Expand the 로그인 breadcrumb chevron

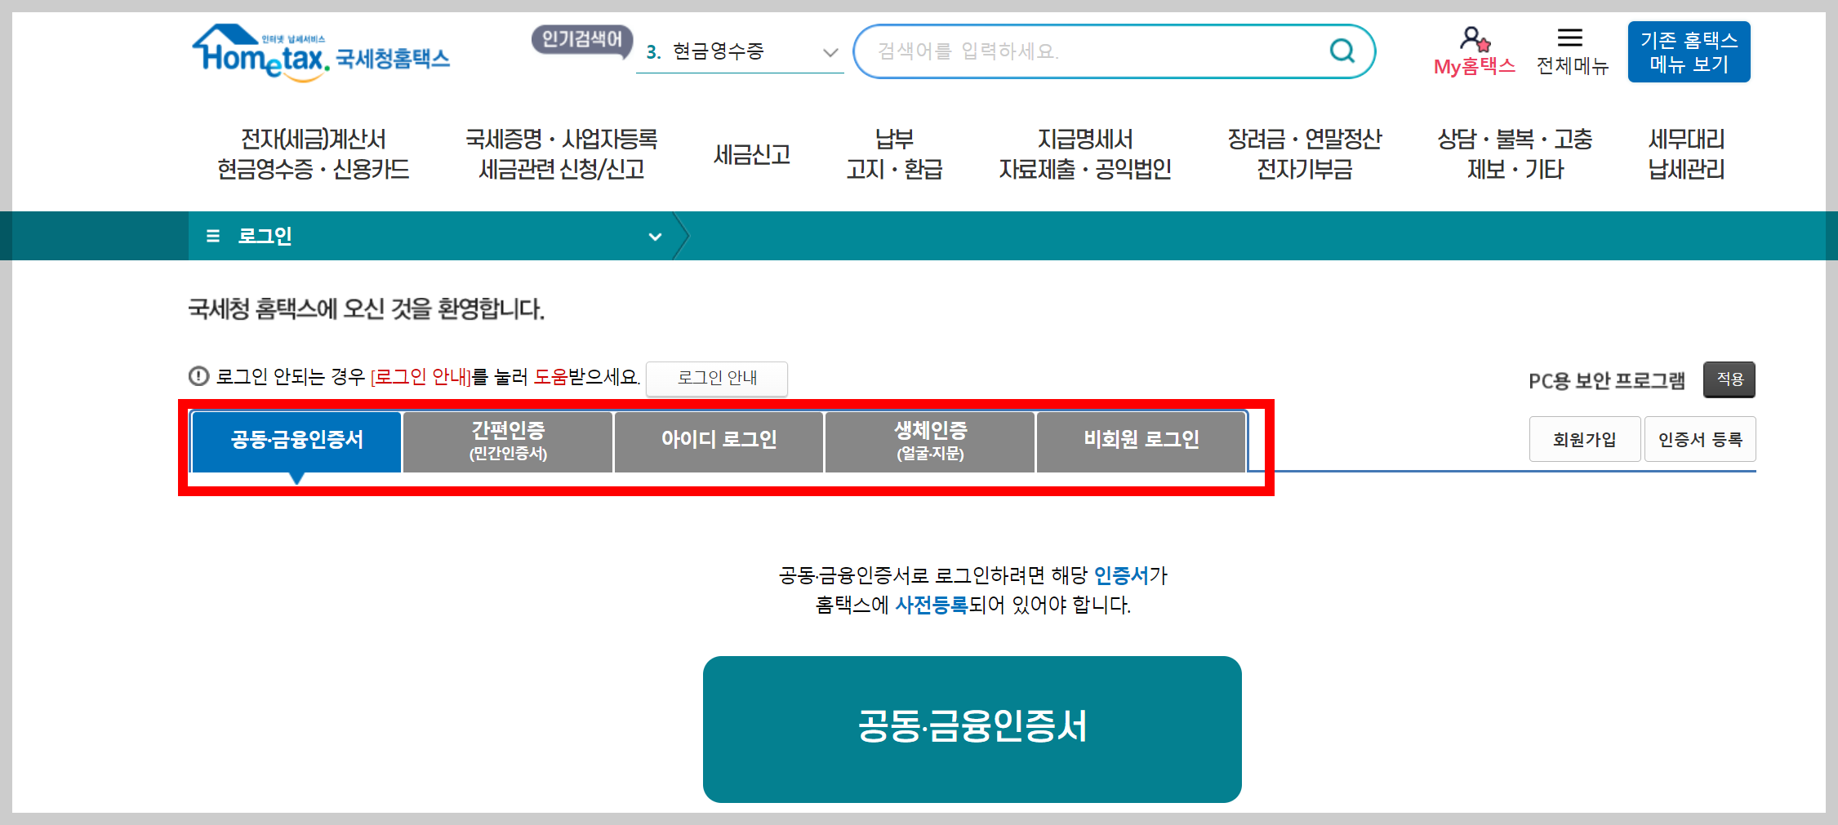(654, 236)
